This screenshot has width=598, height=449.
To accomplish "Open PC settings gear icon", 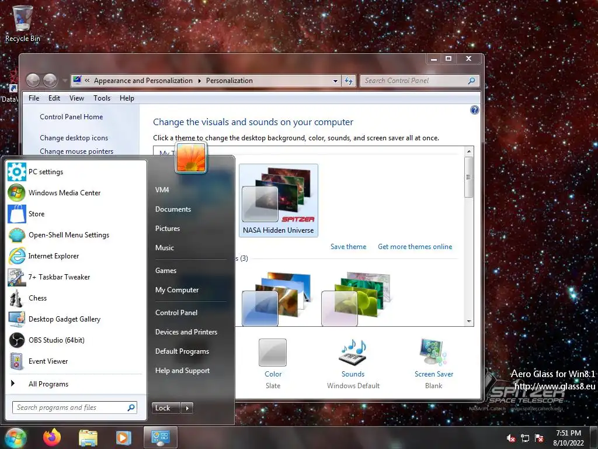I will [x=17, y=172].
